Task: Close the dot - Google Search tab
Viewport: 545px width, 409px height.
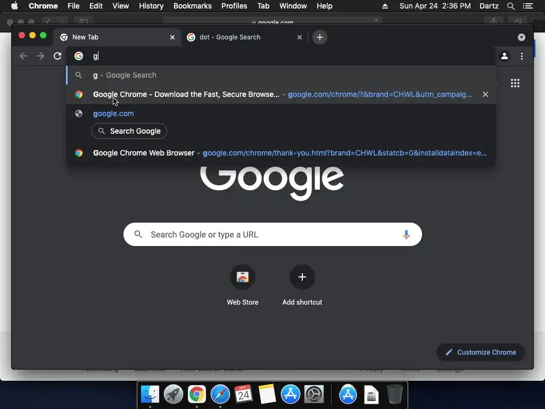Action: pyautogui.click(x=300, y=37)
